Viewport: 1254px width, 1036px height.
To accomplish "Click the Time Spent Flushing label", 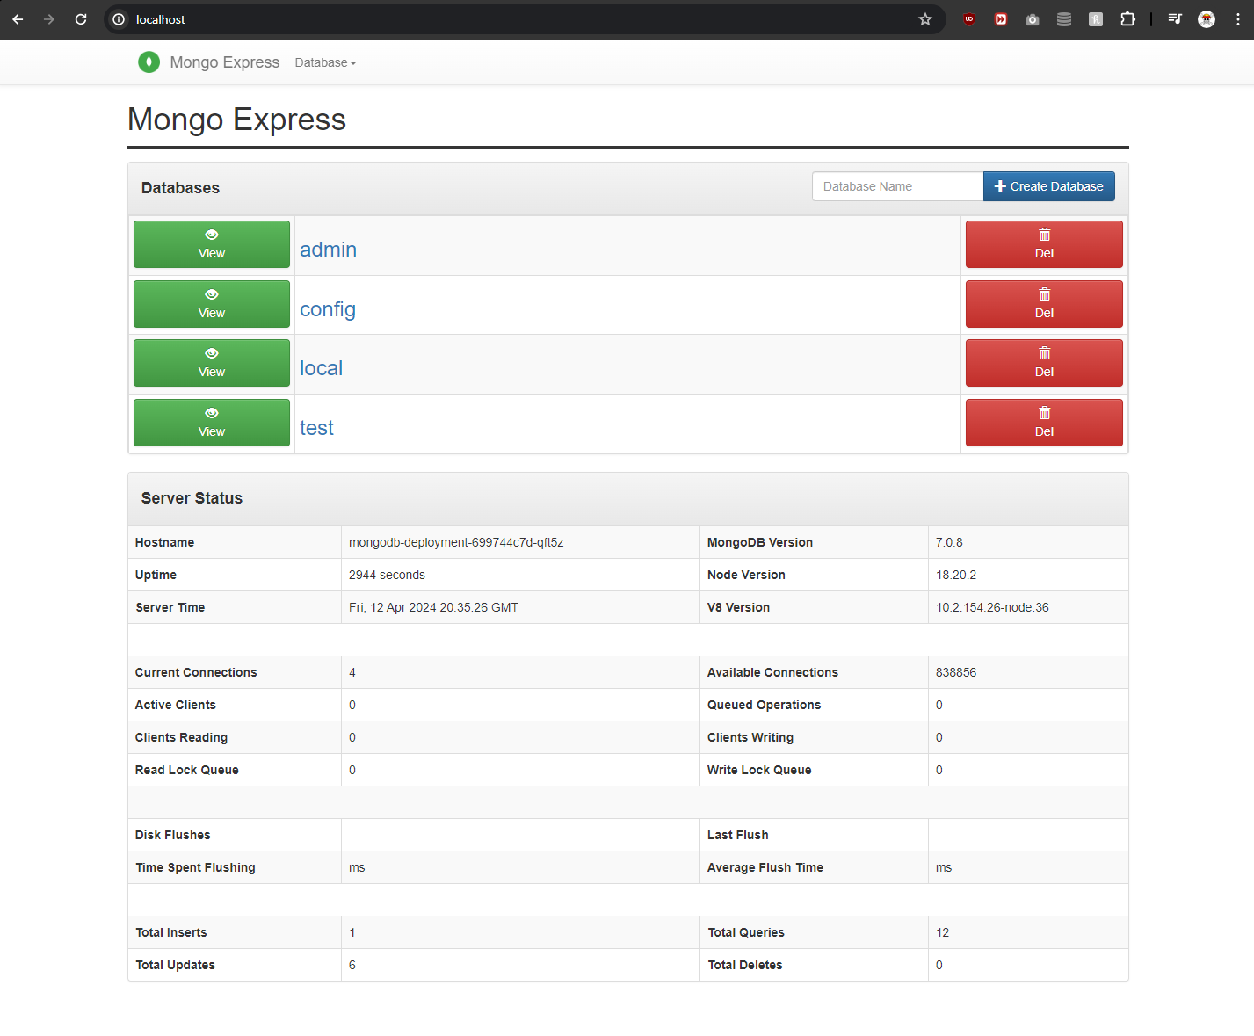I will tap(195, 867).
